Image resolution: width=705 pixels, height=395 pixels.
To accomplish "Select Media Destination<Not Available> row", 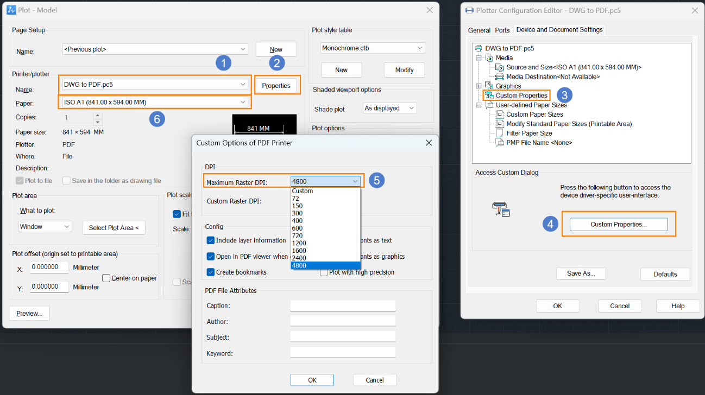I will 553,77.
